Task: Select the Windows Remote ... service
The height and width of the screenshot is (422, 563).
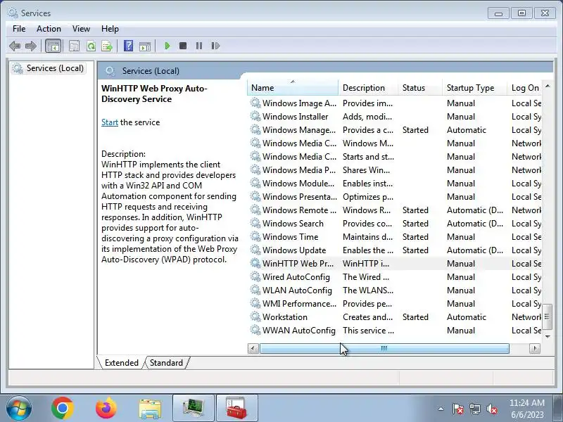Action: [x=395, y=210]
